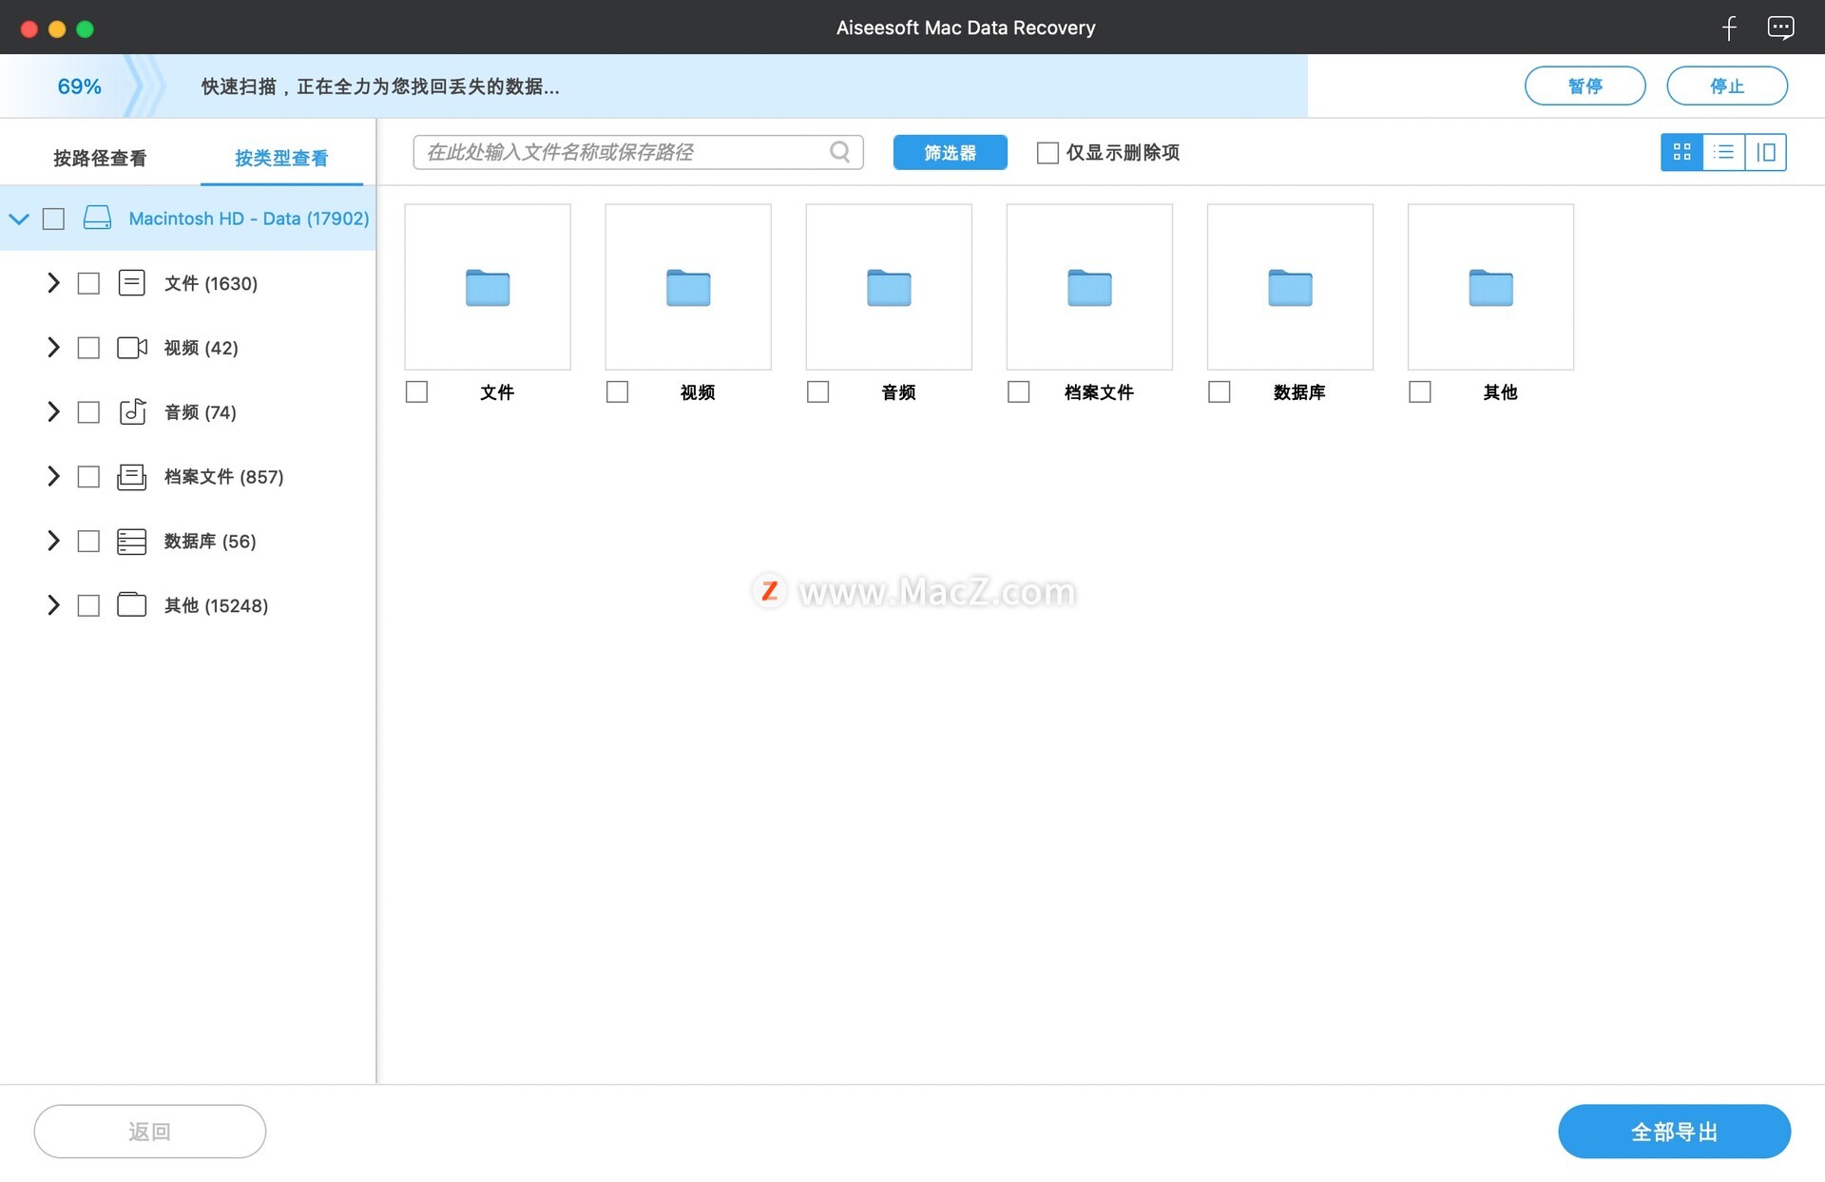Viewport: 1825px width, 1182px height.
Task: Open the 视频 folder thumbnail
Action: (x=688, y=287)
